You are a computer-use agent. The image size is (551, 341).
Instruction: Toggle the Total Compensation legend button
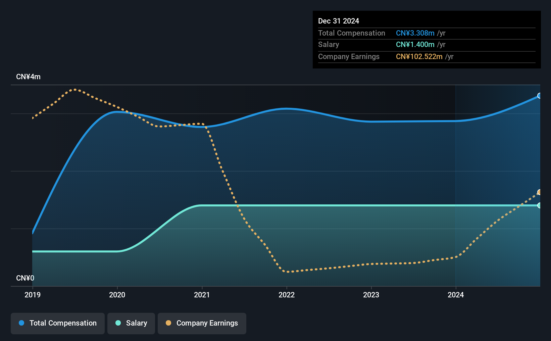coord(58,323)
